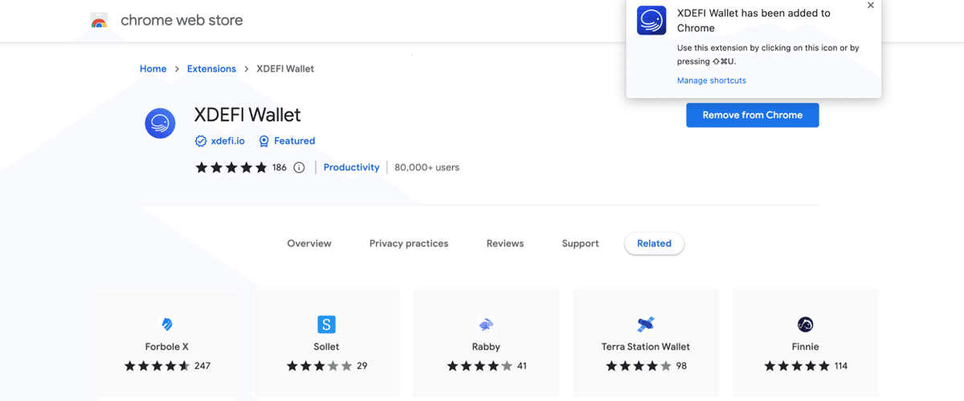Click the XDEFI Wallet page heading
The image size is (964, 401).
(x=247, y=115)
